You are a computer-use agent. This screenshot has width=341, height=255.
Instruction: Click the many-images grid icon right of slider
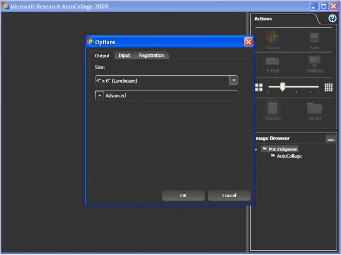click(x=328, y=87)
